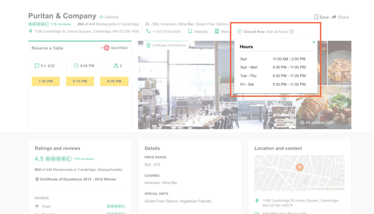Click the Sun 11:00 AM - 2:00 PM row
This screenshot has width=374, height=214.
coord(273,59)
